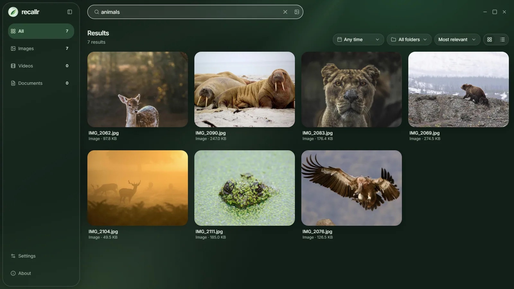Viewport: 514px width, 289px height.
Task: Open the walrus thumbnail IMG_2090.jpg
Action: 244,89
